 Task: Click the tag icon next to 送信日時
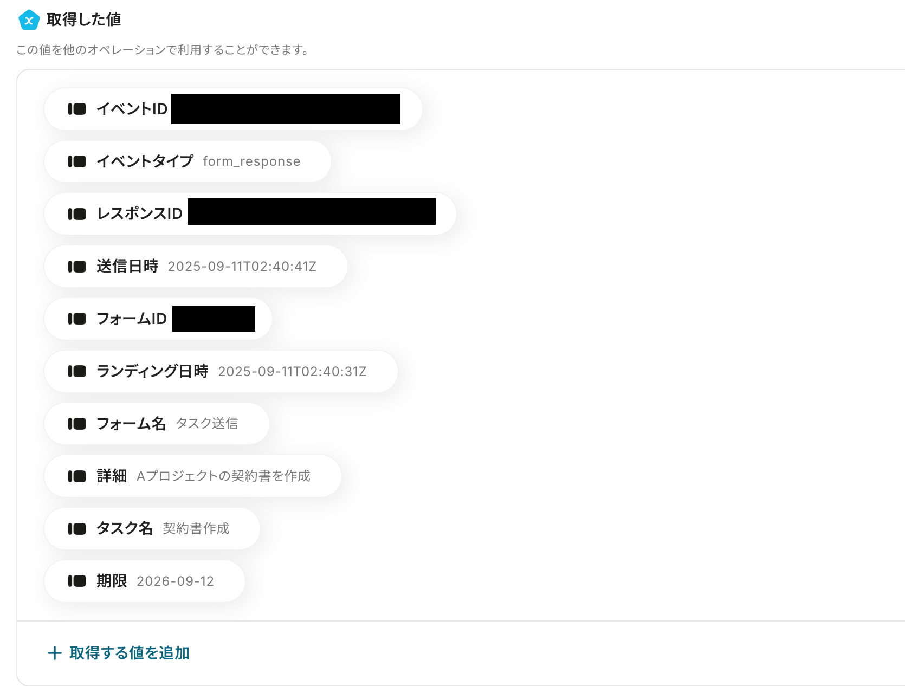pyautogui.click(x=77, y=267)
